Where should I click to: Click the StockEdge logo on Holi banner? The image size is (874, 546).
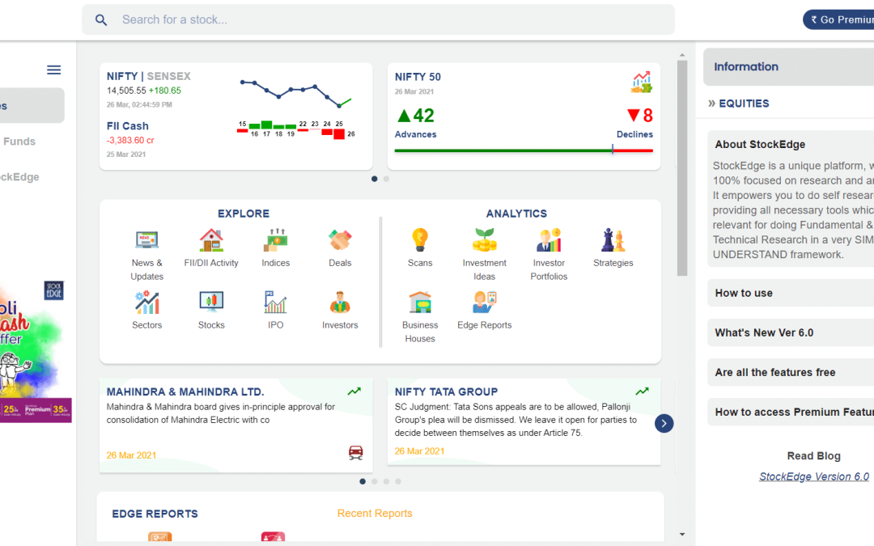[x=54, y=290]
